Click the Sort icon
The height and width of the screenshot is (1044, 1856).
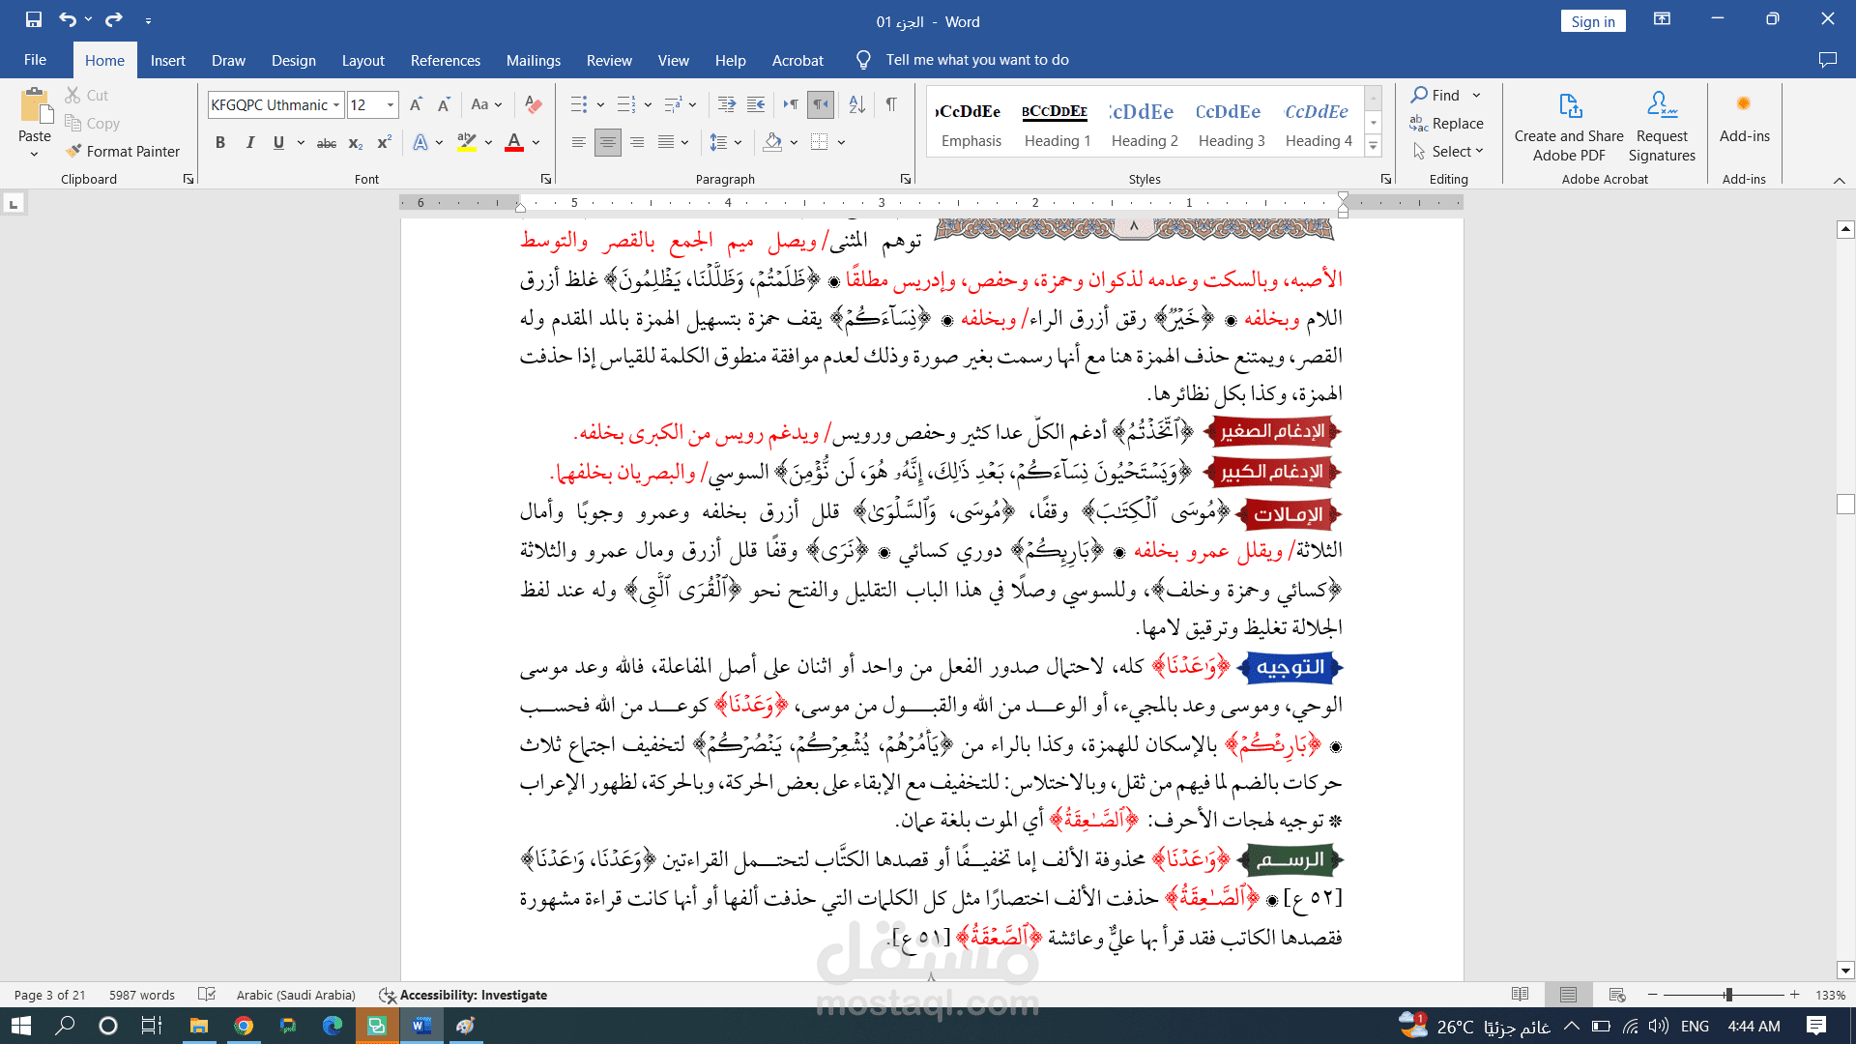click(856, 104)
